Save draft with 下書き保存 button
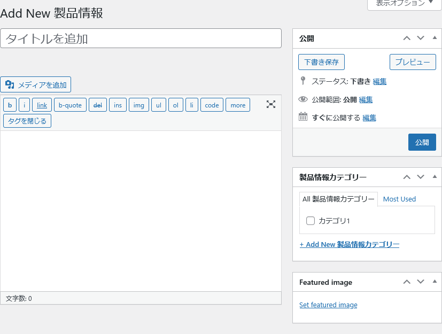The width and height of the screenshot is (442, 334). click(x=321, y=62)
